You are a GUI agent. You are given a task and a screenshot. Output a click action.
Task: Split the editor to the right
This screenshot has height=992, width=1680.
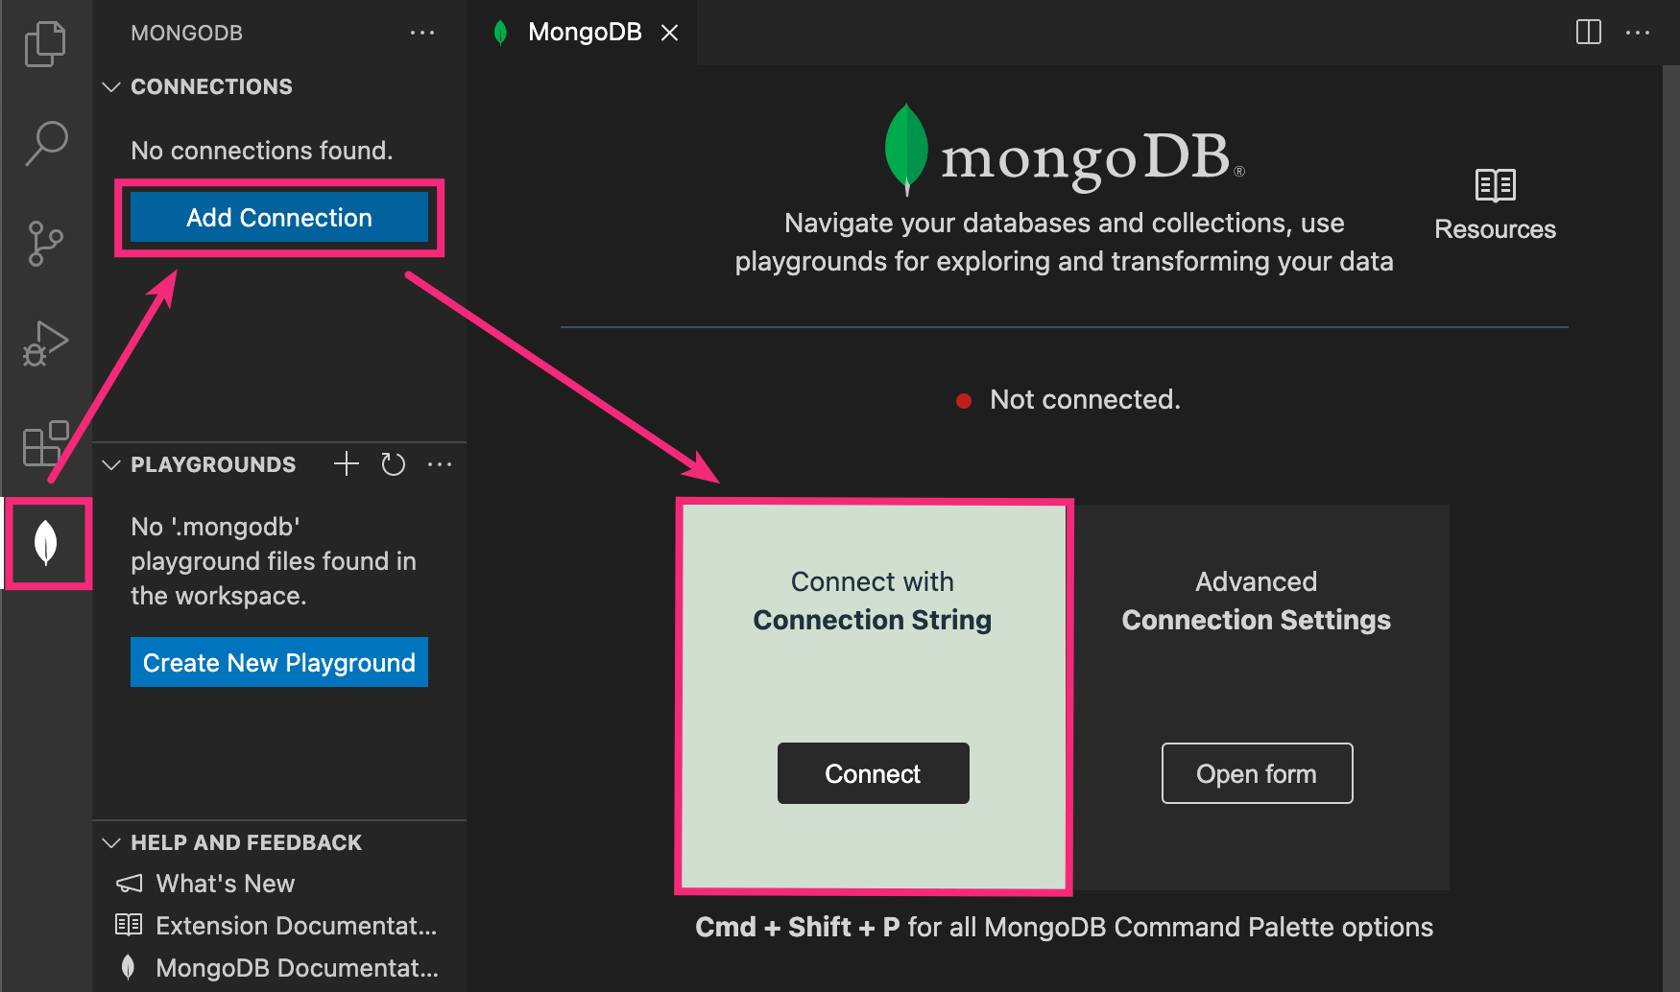coord(1589,32)
